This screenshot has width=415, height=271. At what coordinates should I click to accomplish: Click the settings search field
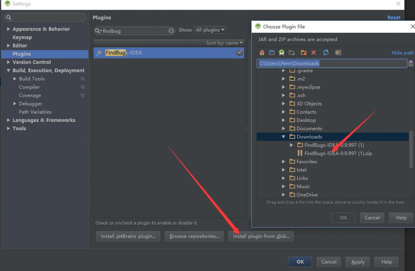(x=45, y=17)
